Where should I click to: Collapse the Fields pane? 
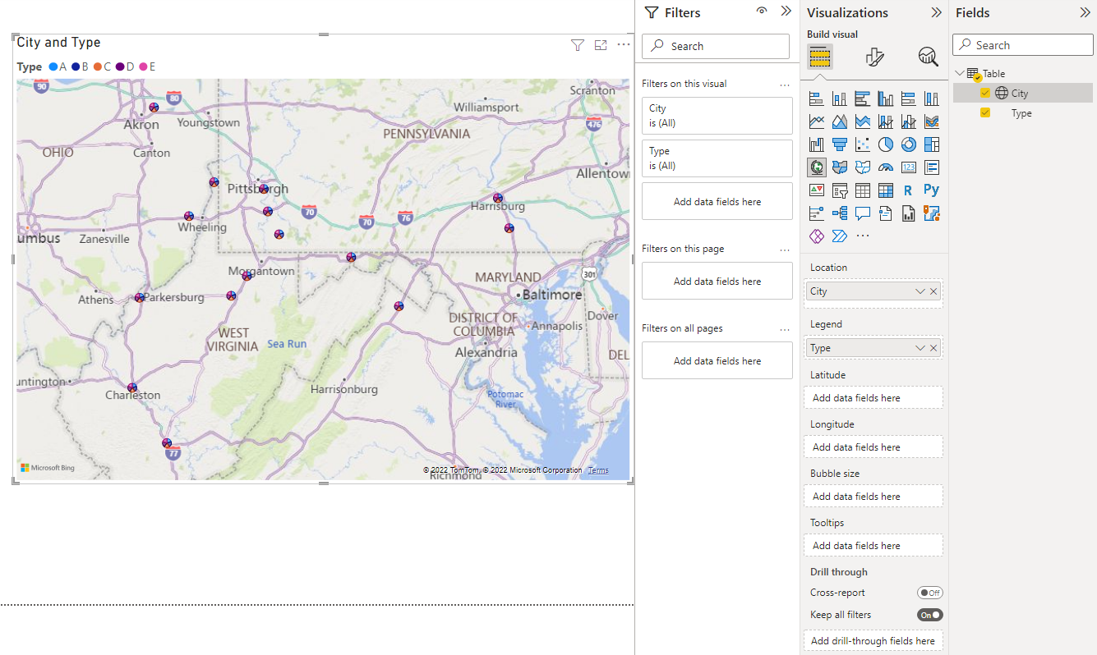coord(1085,12)
